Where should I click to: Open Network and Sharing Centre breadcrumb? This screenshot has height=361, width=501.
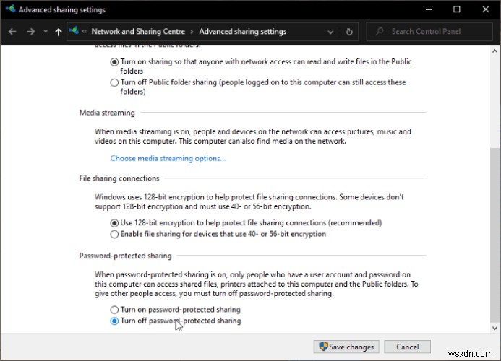click(x=138, y=31)
